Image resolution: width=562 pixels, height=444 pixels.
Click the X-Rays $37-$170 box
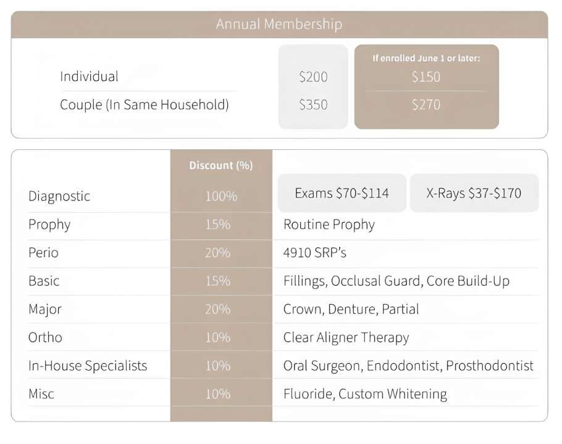coord(474,193)
